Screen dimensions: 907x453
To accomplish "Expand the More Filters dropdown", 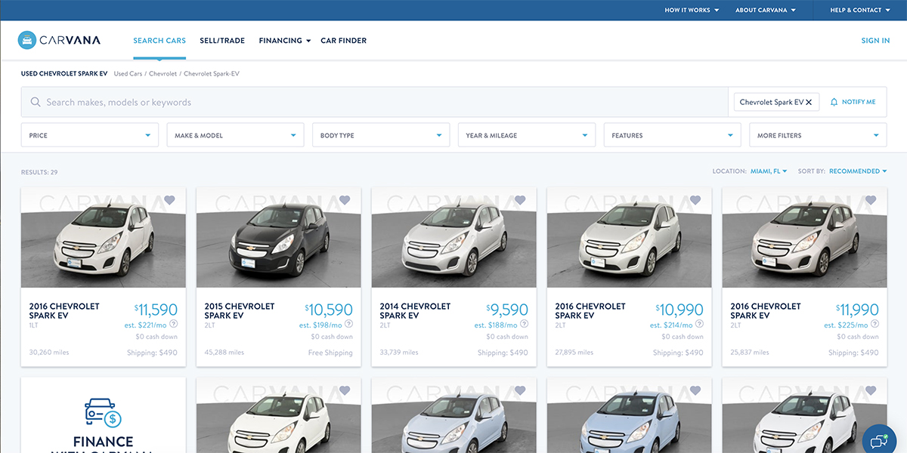I will pyautogui.click(x=818, y=135).
